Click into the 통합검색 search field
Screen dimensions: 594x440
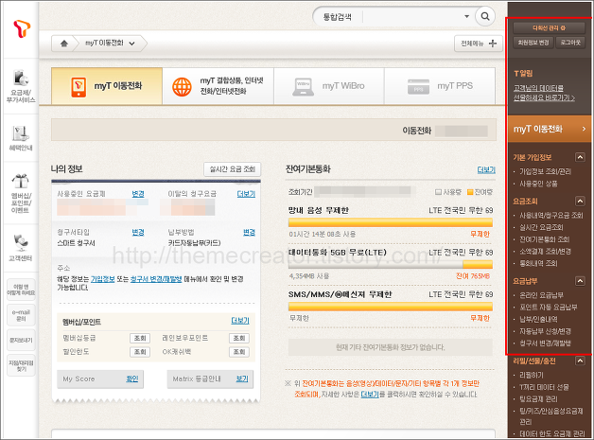click(x=411, y=16)
